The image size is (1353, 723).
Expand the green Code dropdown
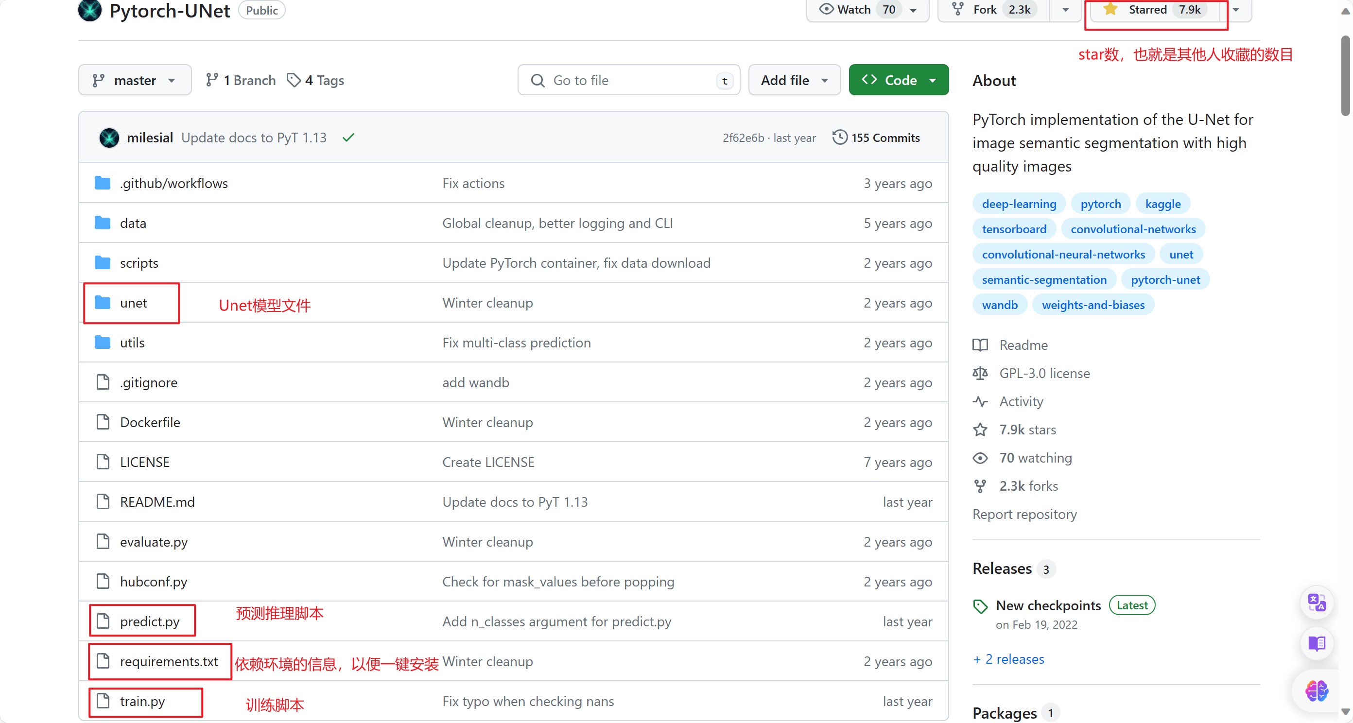(899, 80)
